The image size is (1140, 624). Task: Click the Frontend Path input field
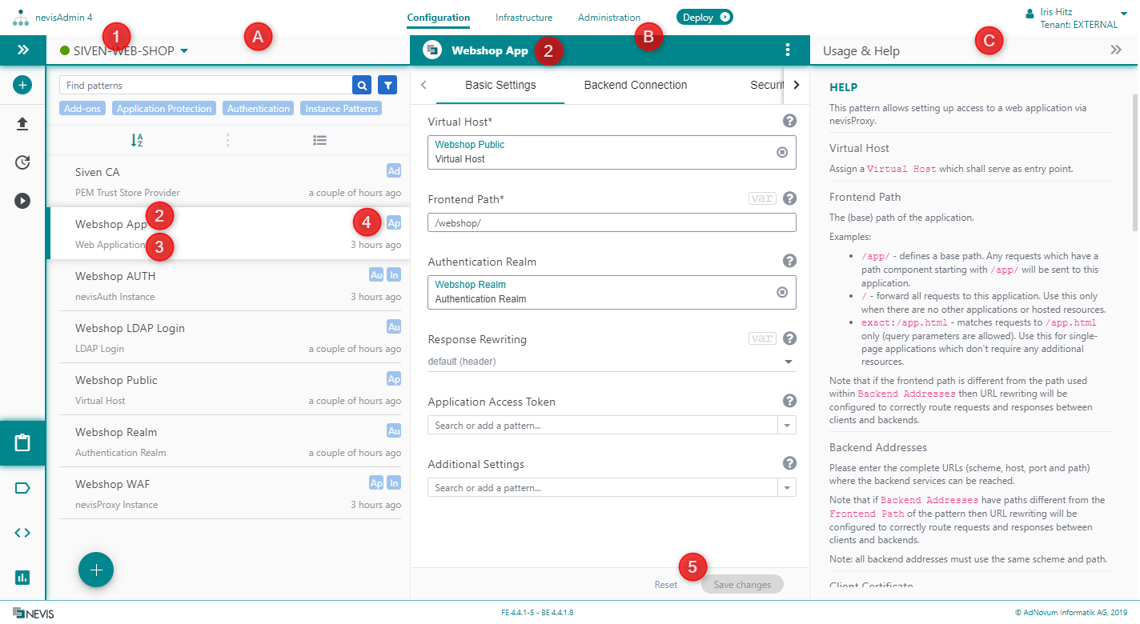pyautogui.click(x=612, y=222)
